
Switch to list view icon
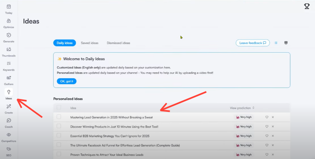coord(276,43)
